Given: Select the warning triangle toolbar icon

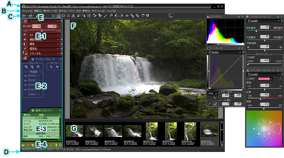Looking at the screenshot, I should pos(73,16).
